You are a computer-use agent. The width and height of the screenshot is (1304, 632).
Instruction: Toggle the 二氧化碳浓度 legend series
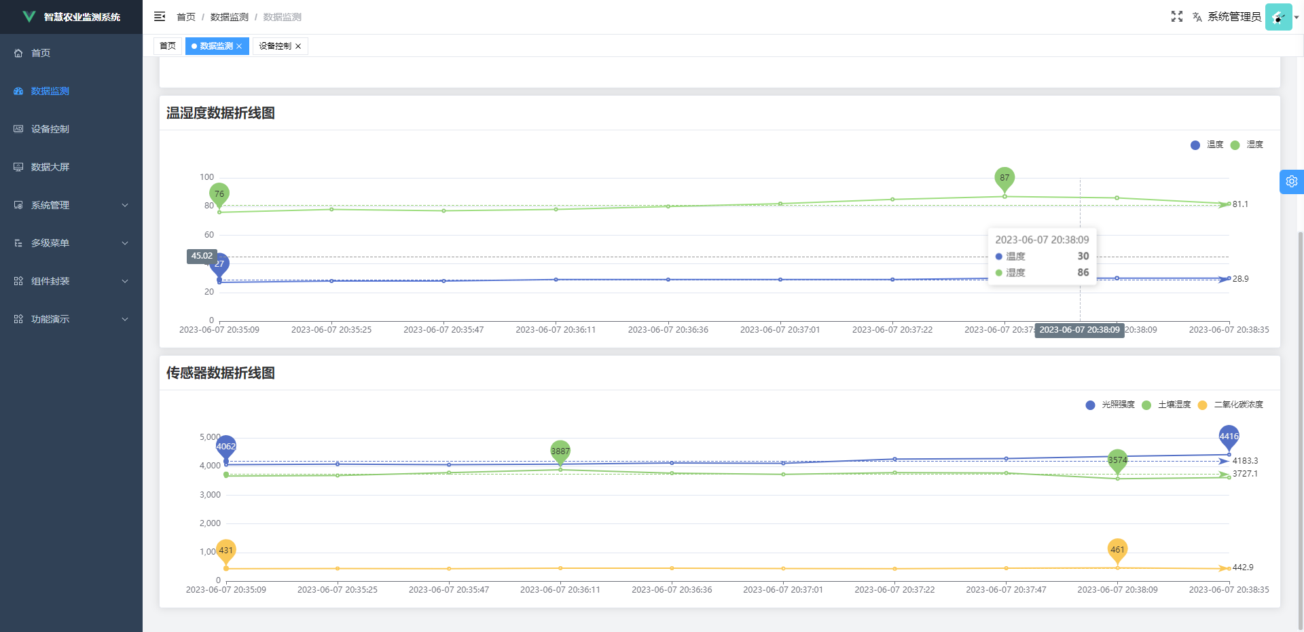point(1230,405)
